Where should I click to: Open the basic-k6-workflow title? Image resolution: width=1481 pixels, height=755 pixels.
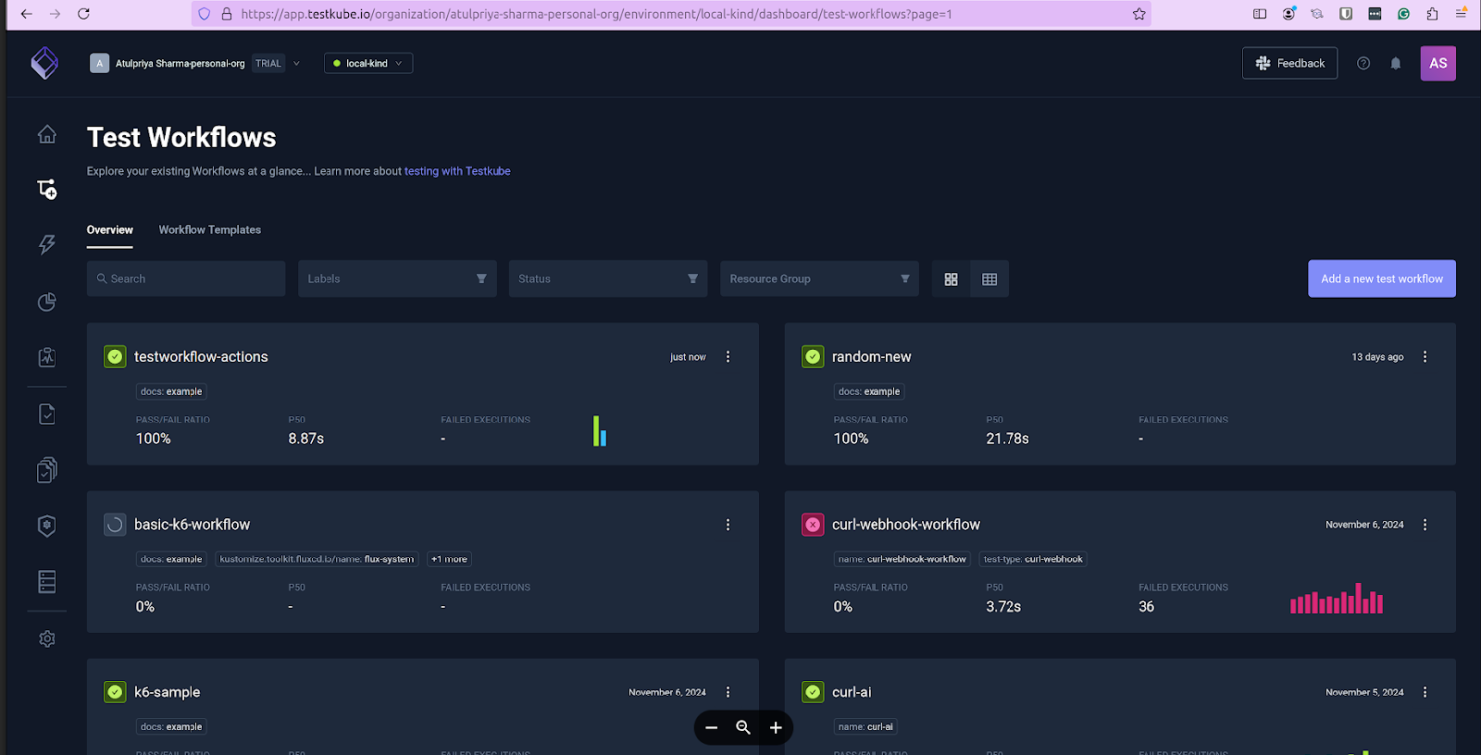coord(192,525)
